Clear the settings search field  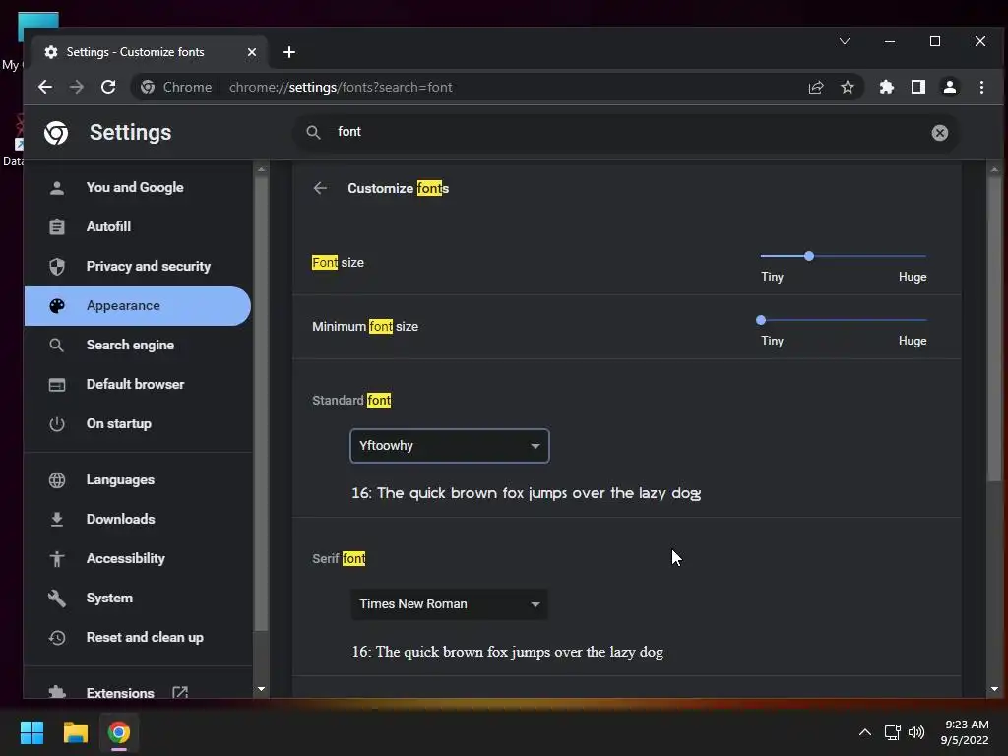pyautogui.click(x=940, y=133)
